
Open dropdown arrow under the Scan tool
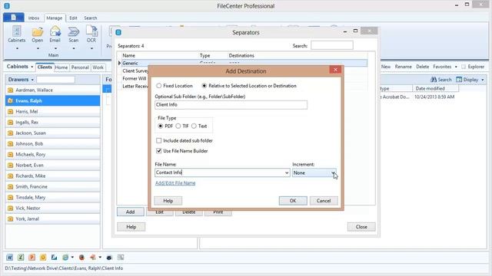coord(74,48)
